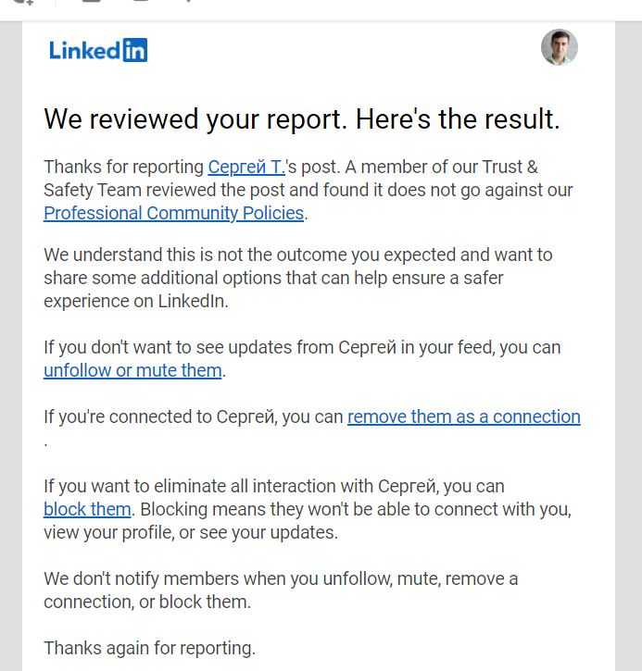Click the LinkedIn logo in email header

(x=98, y=50)
